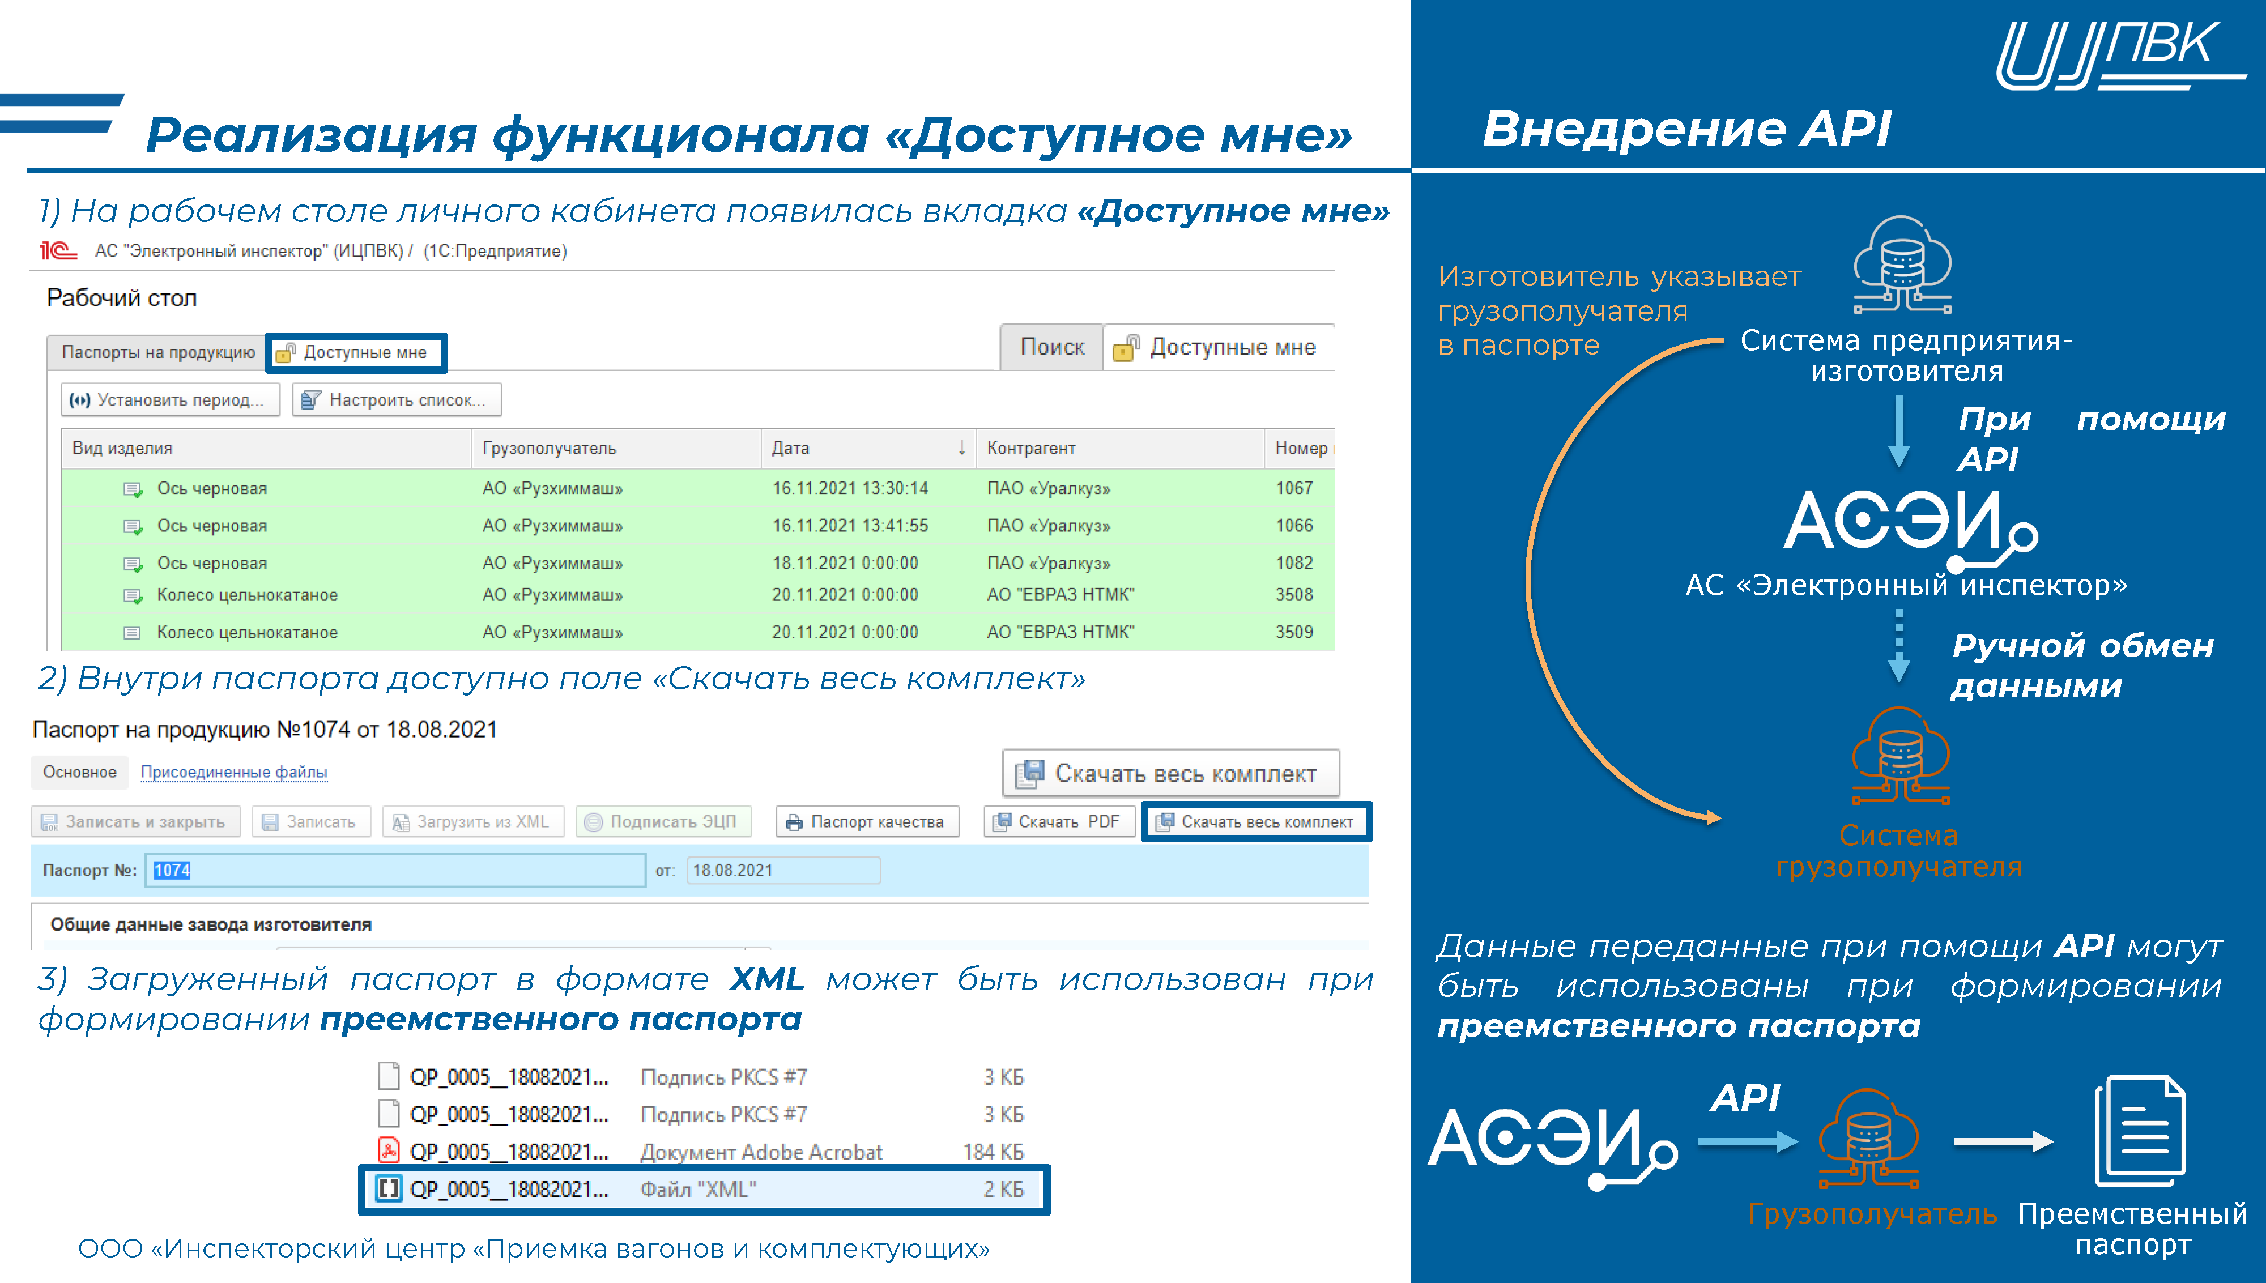
Task: Click the 'Записать' button
Action: pyautogui.click(x=312, y=822)
